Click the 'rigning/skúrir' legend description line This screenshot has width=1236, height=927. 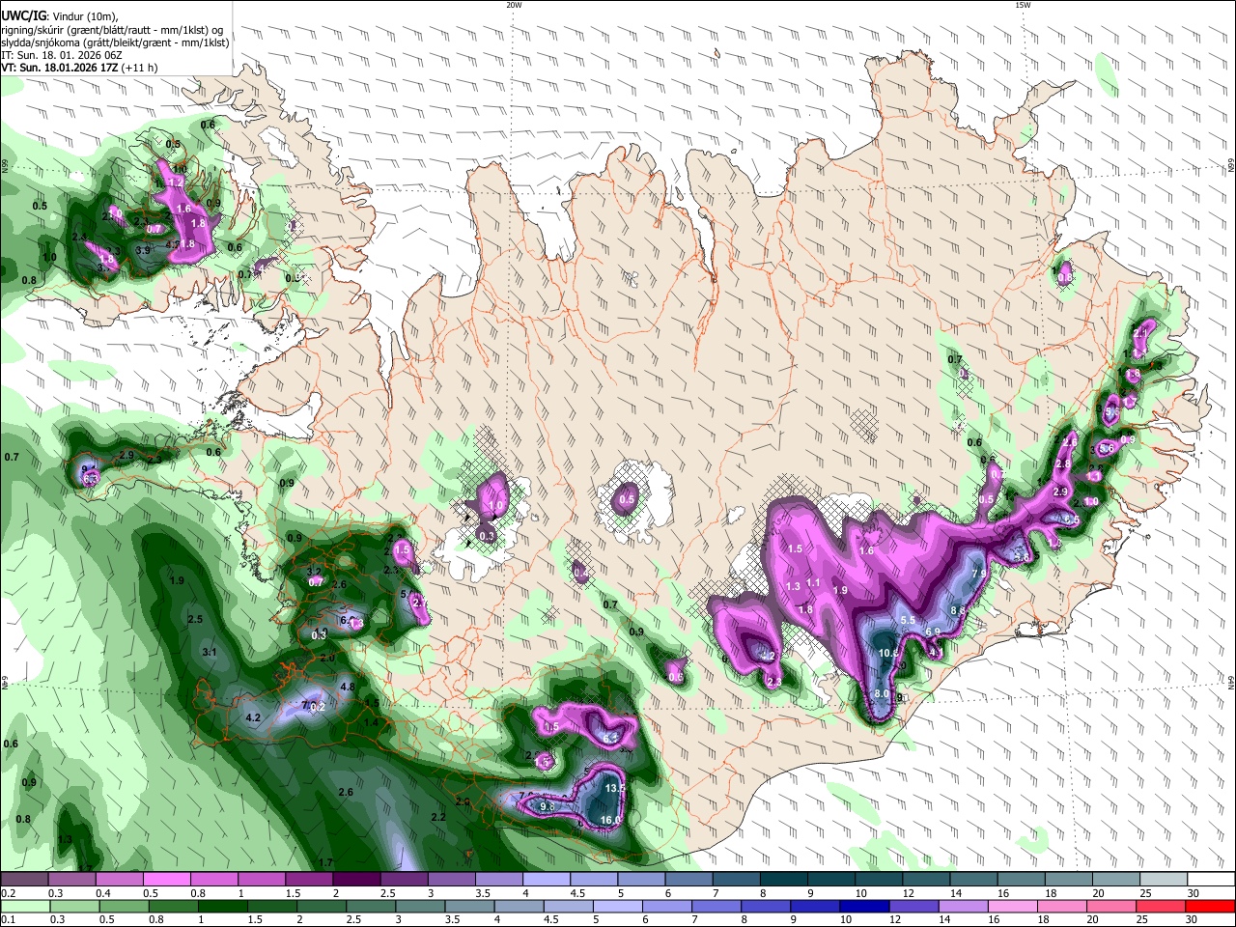tap(112, 30)
